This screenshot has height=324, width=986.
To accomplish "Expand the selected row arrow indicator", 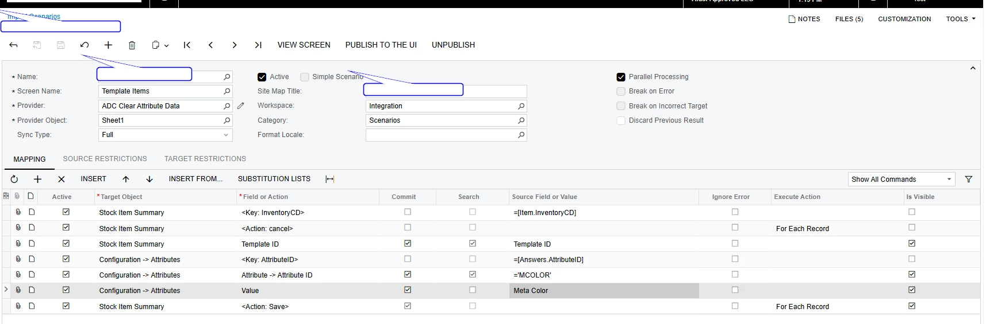I will (x=6, y=290).
